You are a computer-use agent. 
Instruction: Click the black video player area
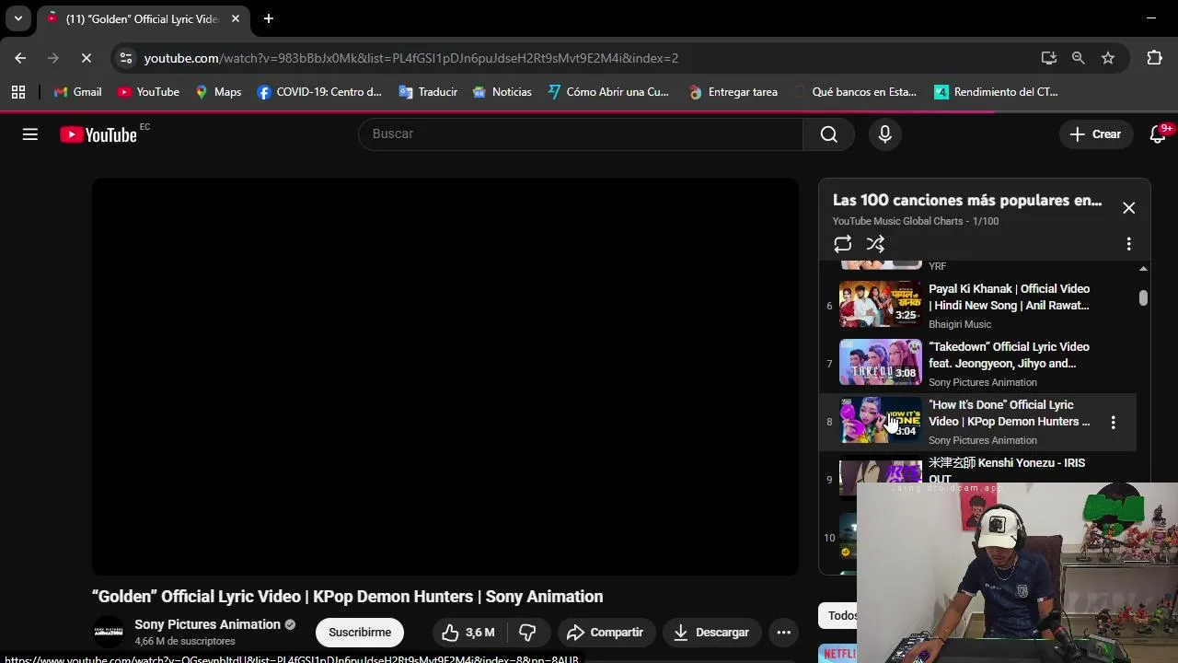[x=445, y=377]
